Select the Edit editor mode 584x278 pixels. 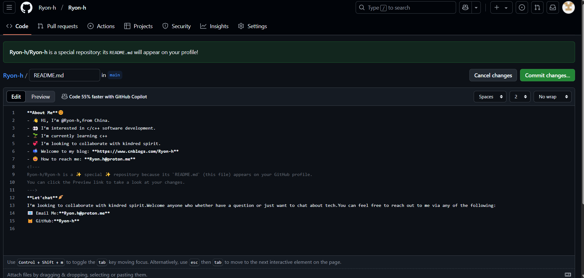[x=16, y=97]
